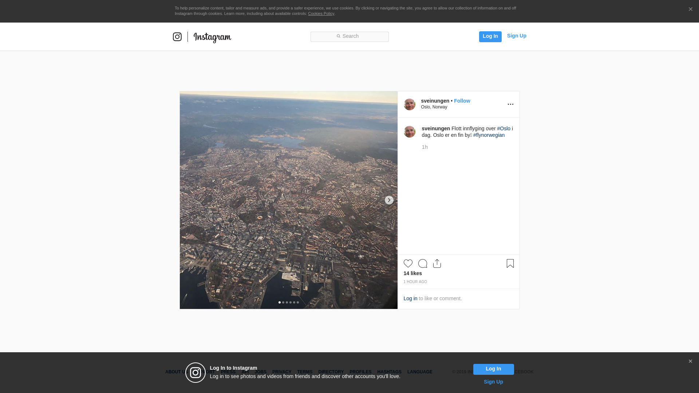
Task: Click the heart like icon
Action: pyautogui.click(x=408, y=263)
